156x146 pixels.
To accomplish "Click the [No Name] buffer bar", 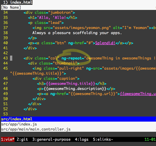I will (x=79, y=7).
